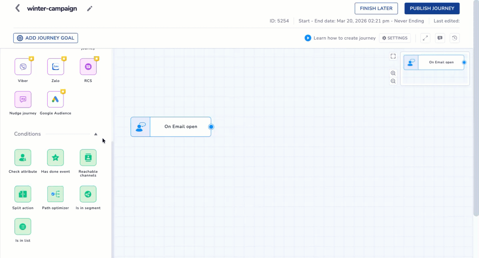Choose the Google Audience node
The image size is (479, 258).
click(x=55, y=99)
